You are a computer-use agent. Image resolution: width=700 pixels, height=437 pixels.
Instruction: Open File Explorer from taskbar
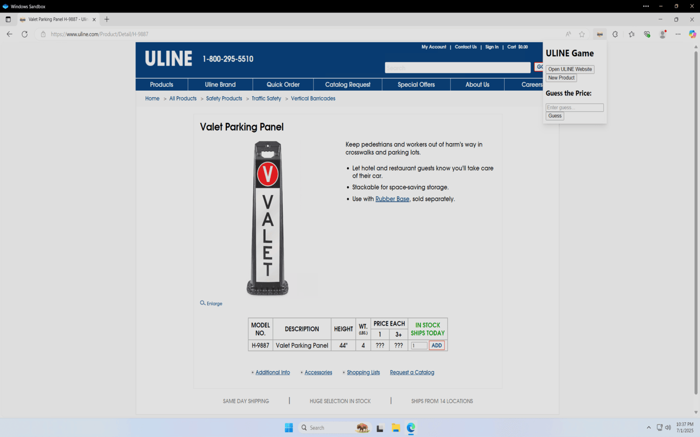pyautogui.click(x=395, y=428)
